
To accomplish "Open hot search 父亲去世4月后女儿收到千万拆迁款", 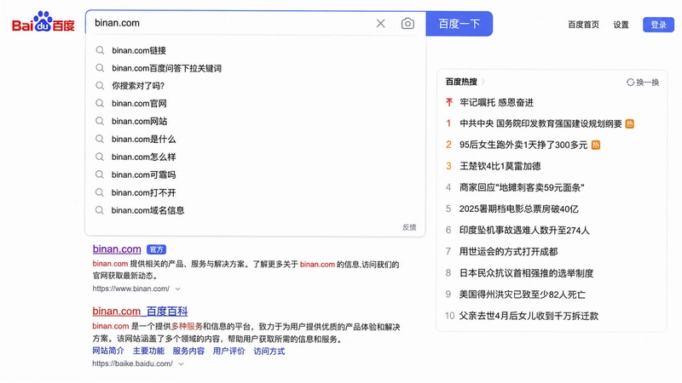I will (529, 316).
